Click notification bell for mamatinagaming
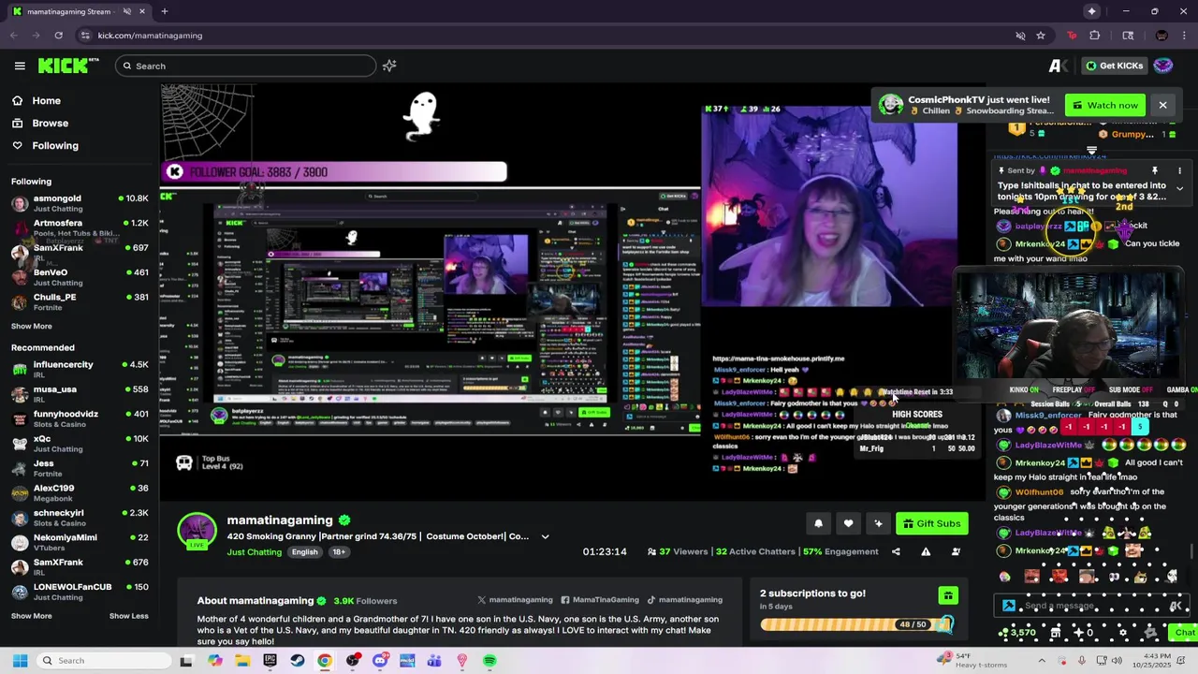Image resolution: width=1198 pixels, height=674 pixels. (x=818, y=523)
